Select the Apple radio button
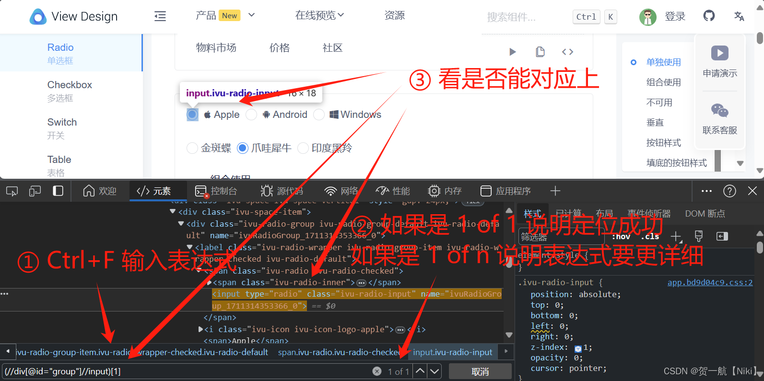Viewport: 764px width, 381px height. pos(192,115)
